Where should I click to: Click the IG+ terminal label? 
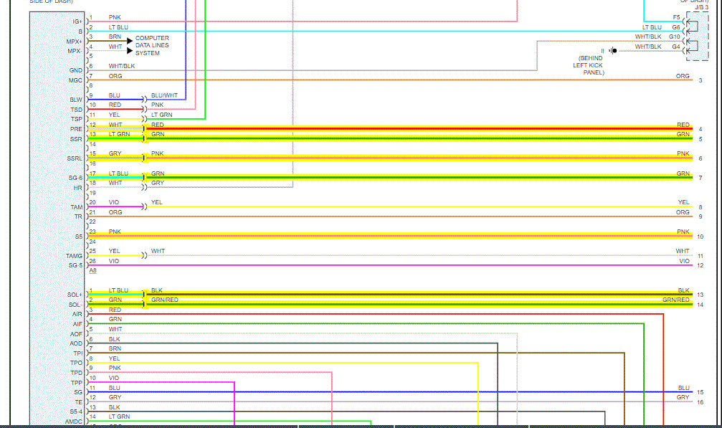pos(77,22)
